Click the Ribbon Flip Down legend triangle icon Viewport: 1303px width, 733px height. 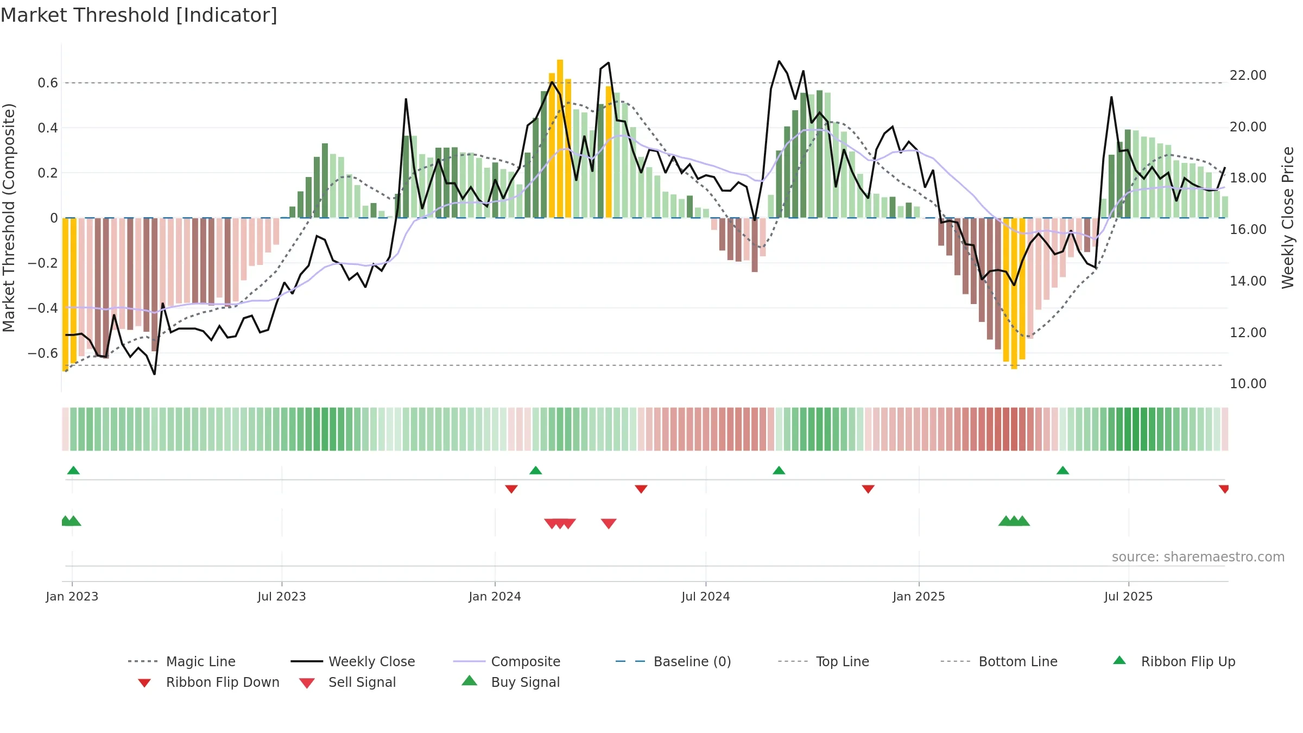(144, 683)
